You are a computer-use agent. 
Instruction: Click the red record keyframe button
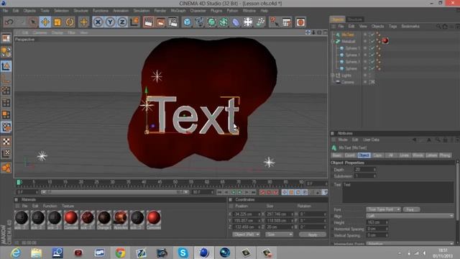(262, 192)
